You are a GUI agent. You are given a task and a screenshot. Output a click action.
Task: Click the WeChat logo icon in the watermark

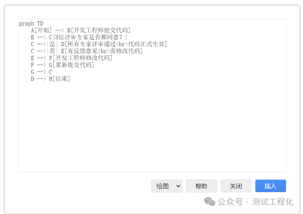tap(210, 202)
